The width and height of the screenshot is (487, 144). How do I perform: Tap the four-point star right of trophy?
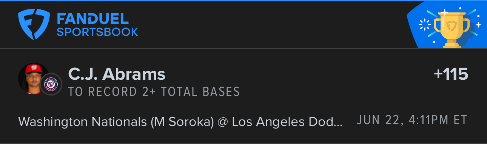tap(478, 25)
